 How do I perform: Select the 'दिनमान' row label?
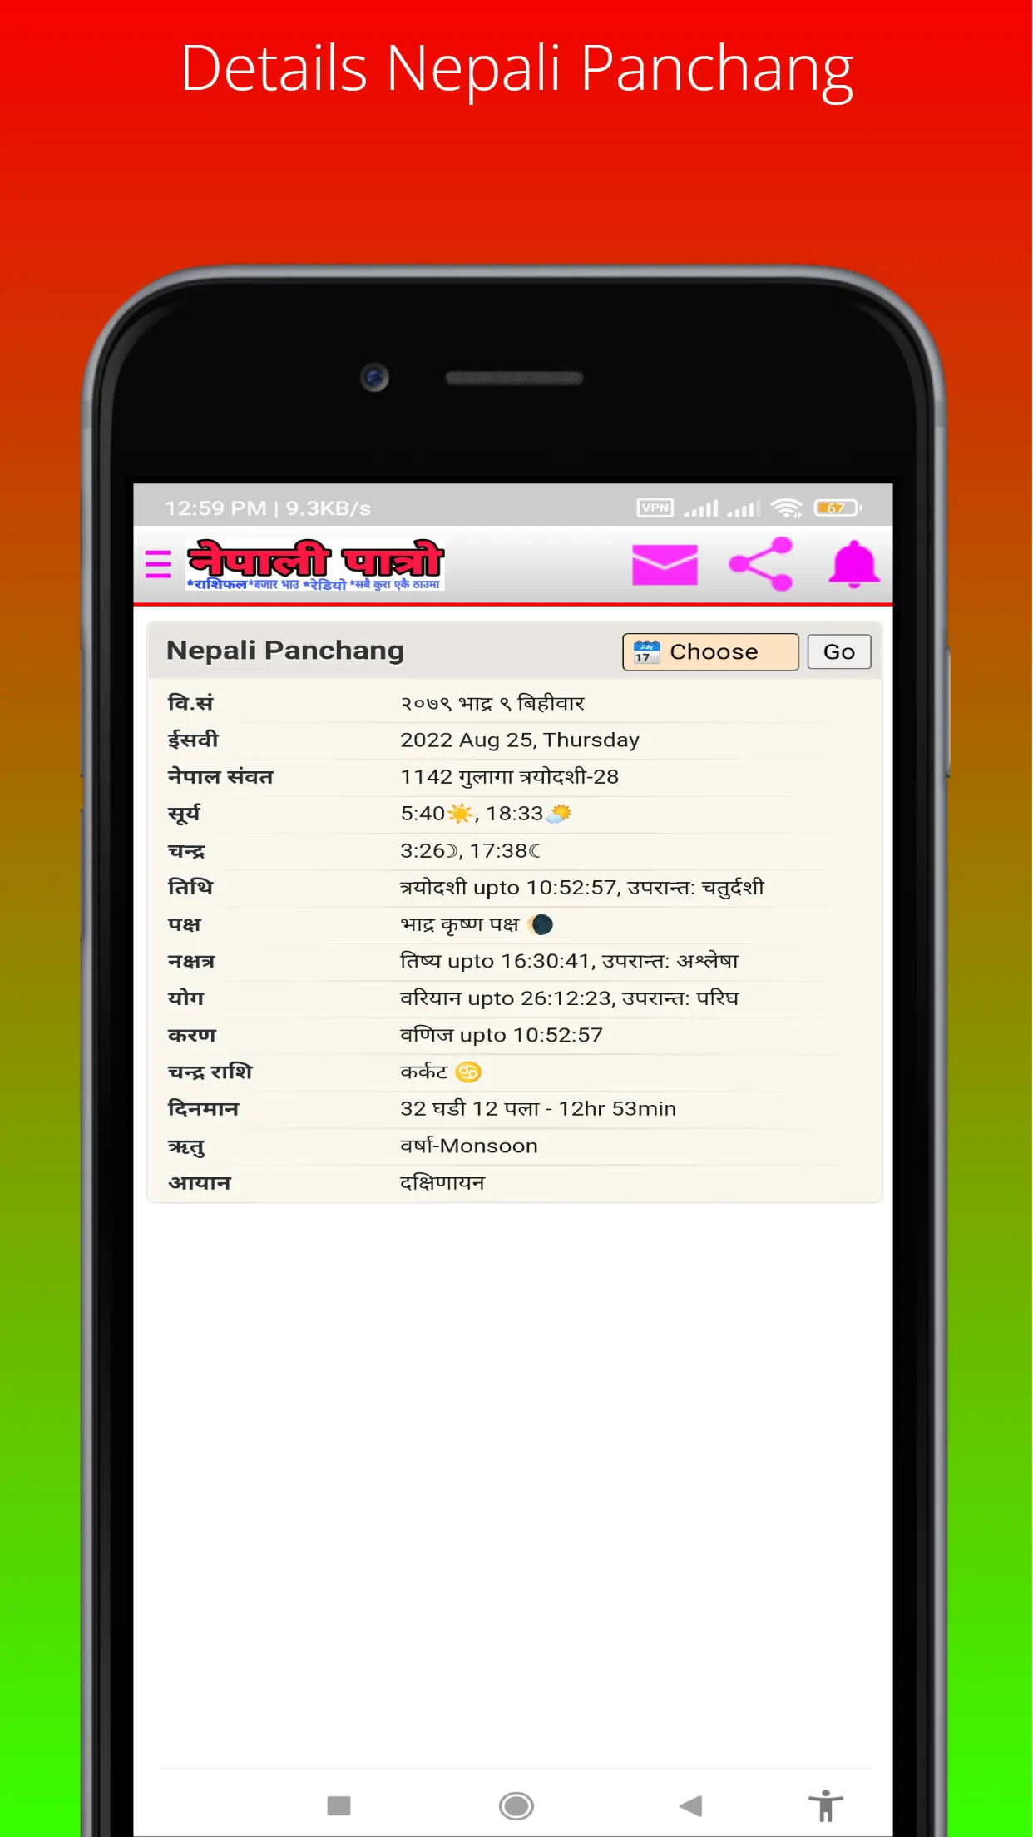[203, 1108]
